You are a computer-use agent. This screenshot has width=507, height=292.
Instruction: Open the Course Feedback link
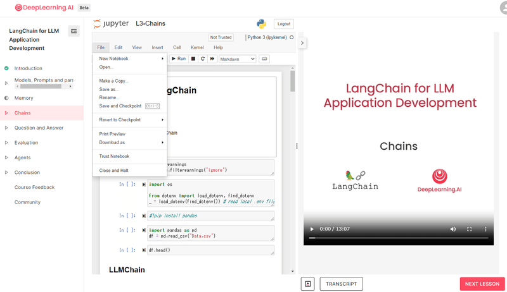35,187
